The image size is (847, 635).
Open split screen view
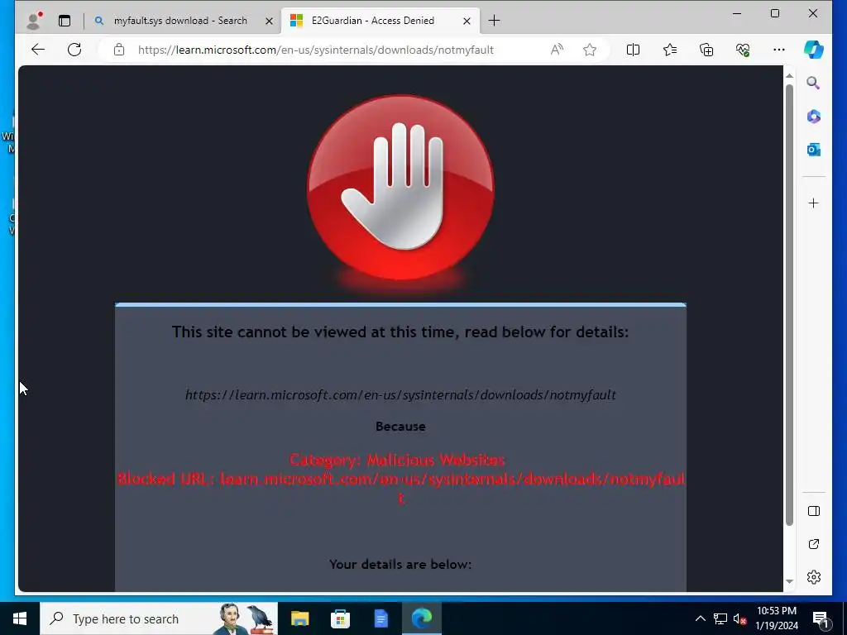(633, 50)
